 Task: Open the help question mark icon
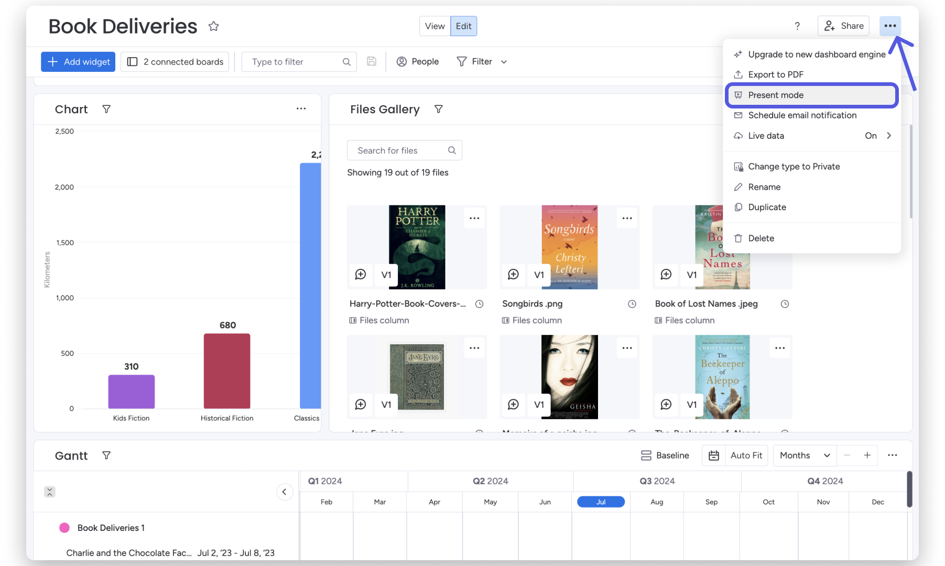[x=797, y=26]
